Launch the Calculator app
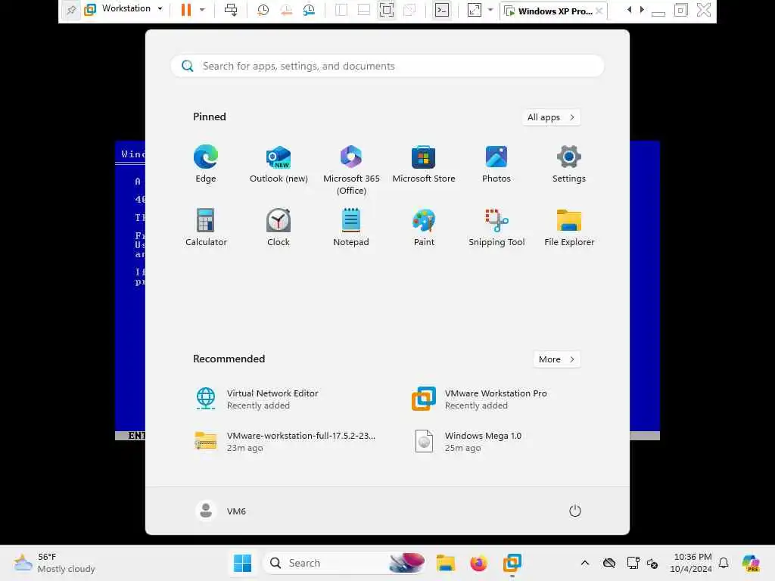 click(206, 227)
